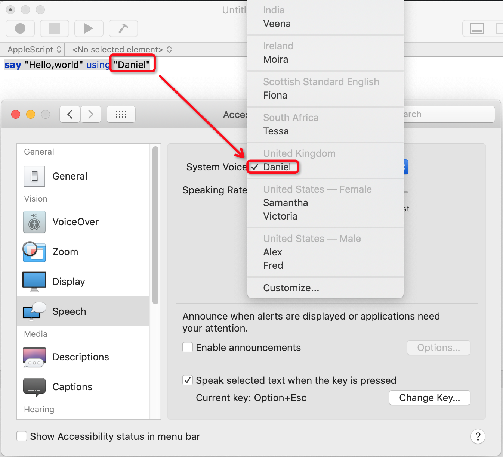Select Speech in the sidebar
503x457 pixels.
pyautogui.click(x=83, y=311)
